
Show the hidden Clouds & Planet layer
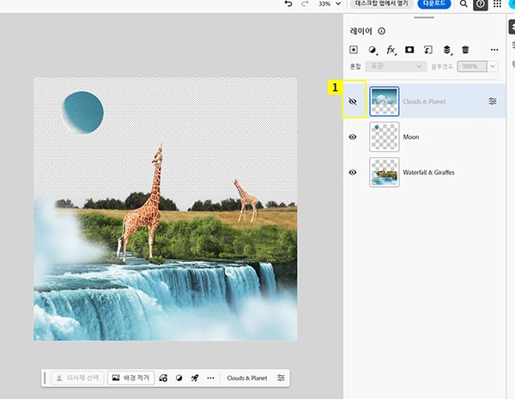(x=352, y=101)
